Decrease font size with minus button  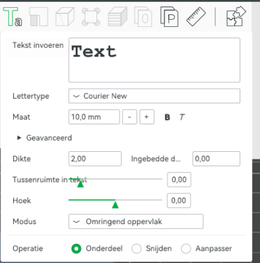(x=129, y=117)
